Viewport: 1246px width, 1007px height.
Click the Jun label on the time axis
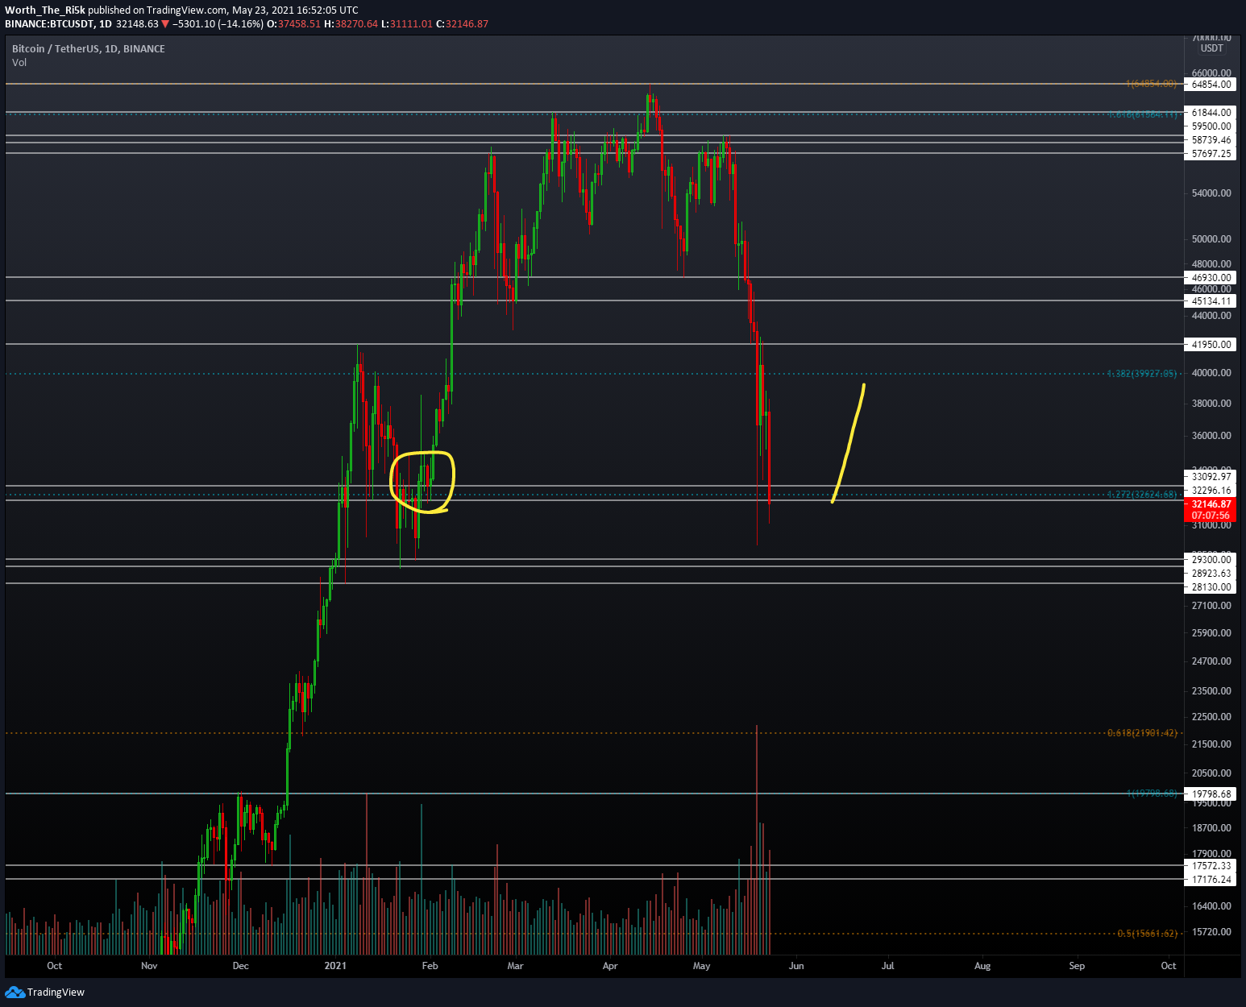click(796, 966)
